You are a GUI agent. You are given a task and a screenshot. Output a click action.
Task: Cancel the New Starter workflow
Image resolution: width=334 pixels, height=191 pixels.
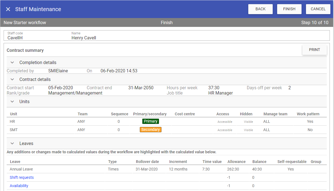tap(318, 9)
